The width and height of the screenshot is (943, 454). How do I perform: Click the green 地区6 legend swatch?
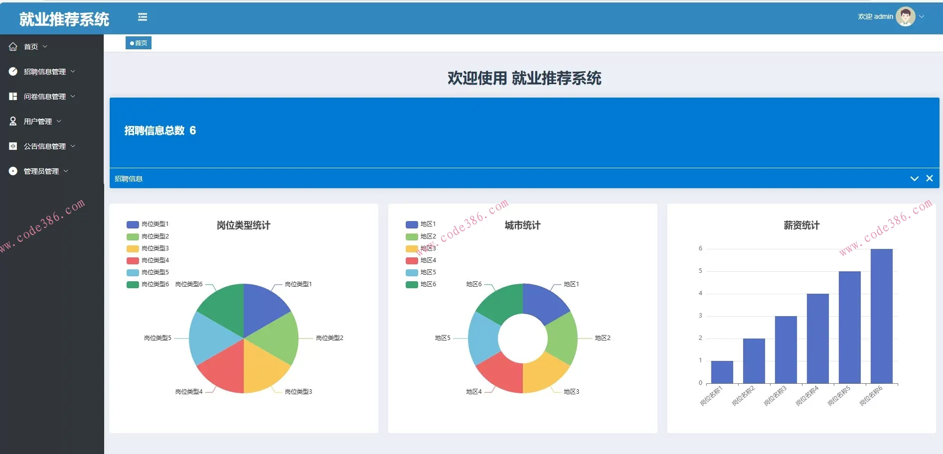pyautogui.click(x=412, y=285)
